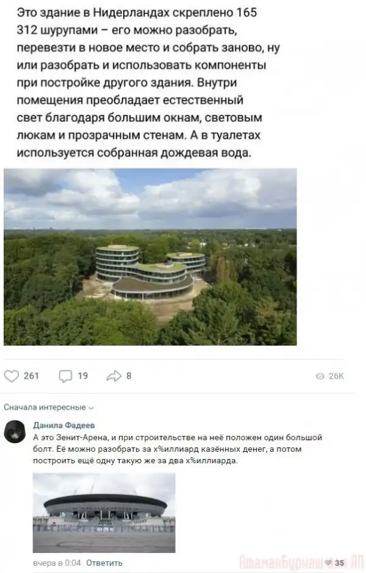Screen dimensions: 366x573
Task: Click the views eye icon
Action: coord(320,376)
